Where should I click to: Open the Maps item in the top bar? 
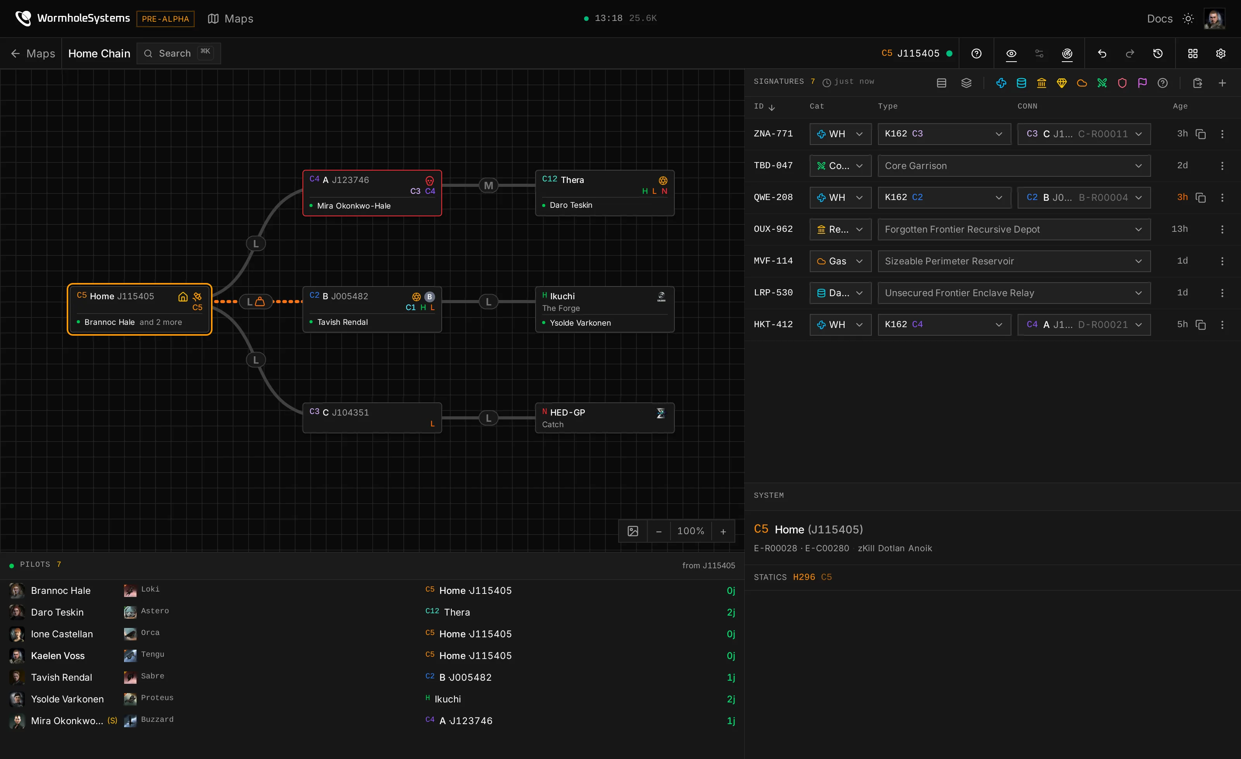(x=231, y=19)
